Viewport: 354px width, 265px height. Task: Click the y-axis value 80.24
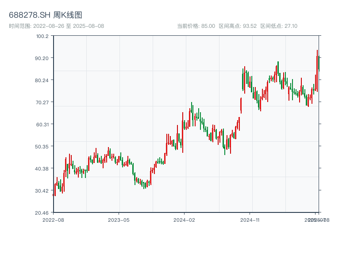tap(42, 80)
